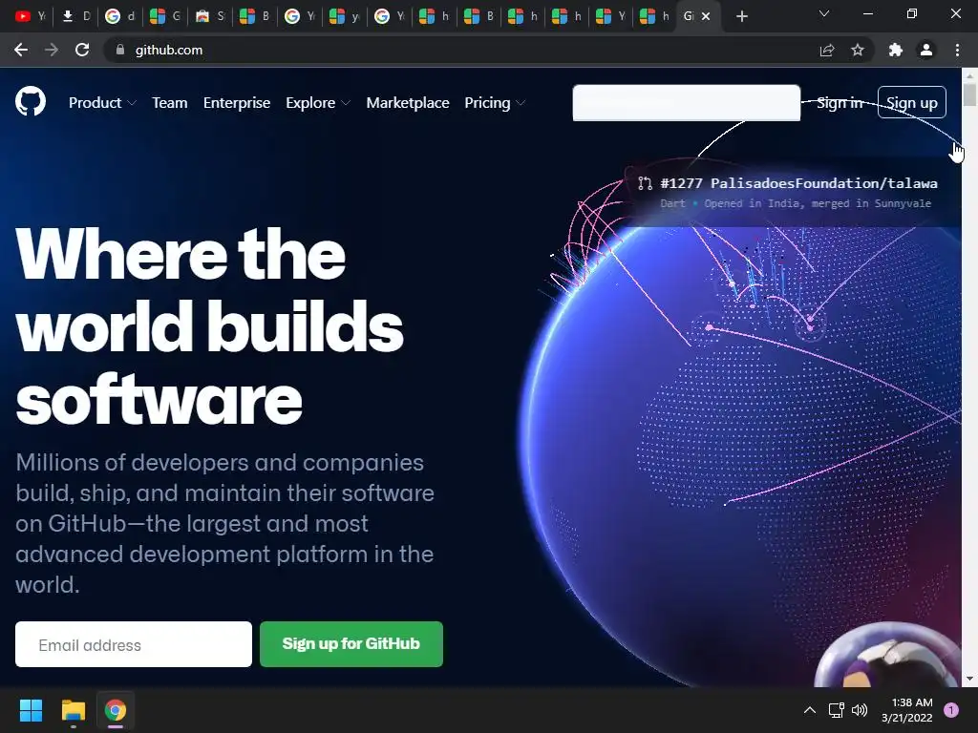View site info via padlock icon

point(119,50)
